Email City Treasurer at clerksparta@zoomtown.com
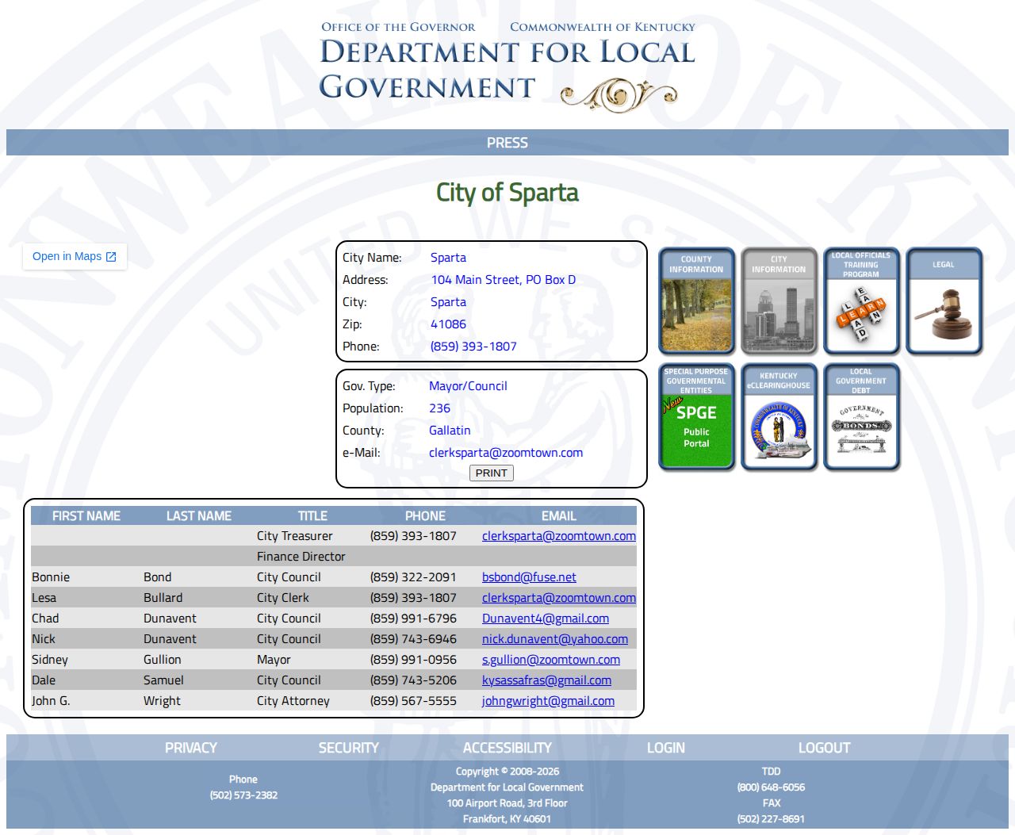Viewport: 1015px width, 835px height. pos(559,536)
